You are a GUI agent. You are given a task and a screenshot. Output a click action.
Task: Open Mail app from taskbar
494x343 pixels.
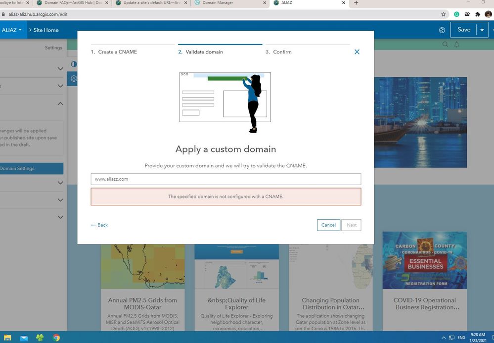24,338
